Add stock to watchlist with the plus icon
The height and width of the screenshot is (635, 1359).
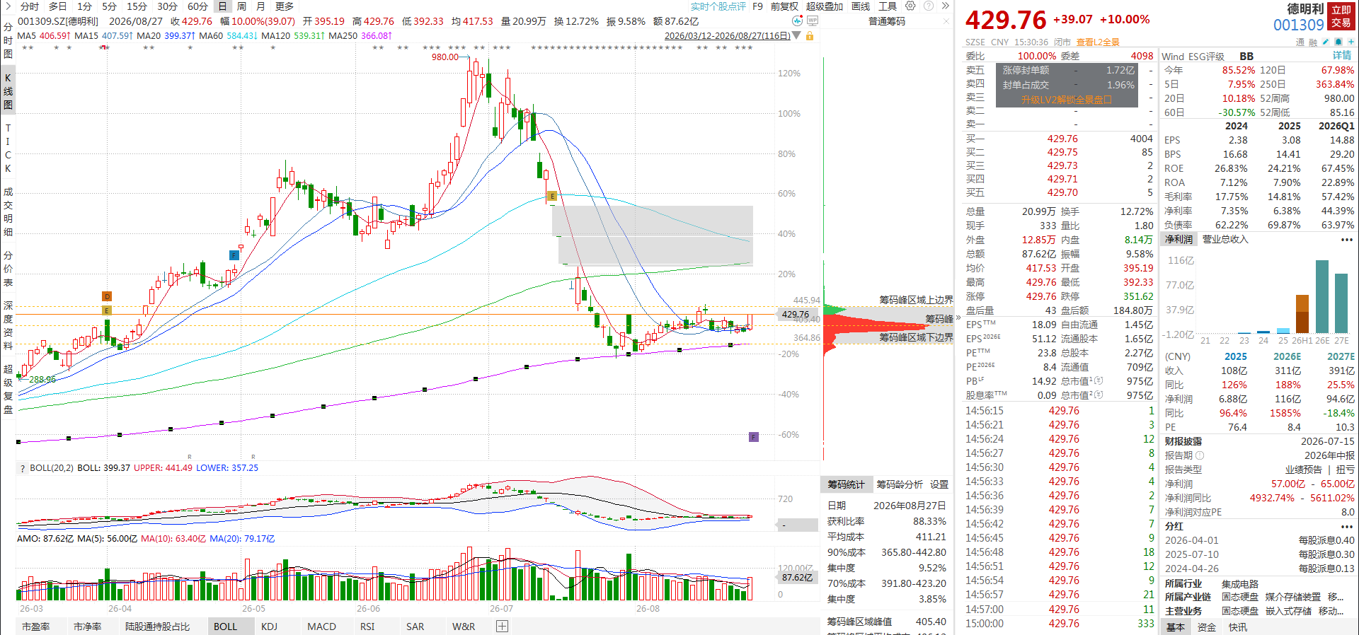[x=1351, y=42]
